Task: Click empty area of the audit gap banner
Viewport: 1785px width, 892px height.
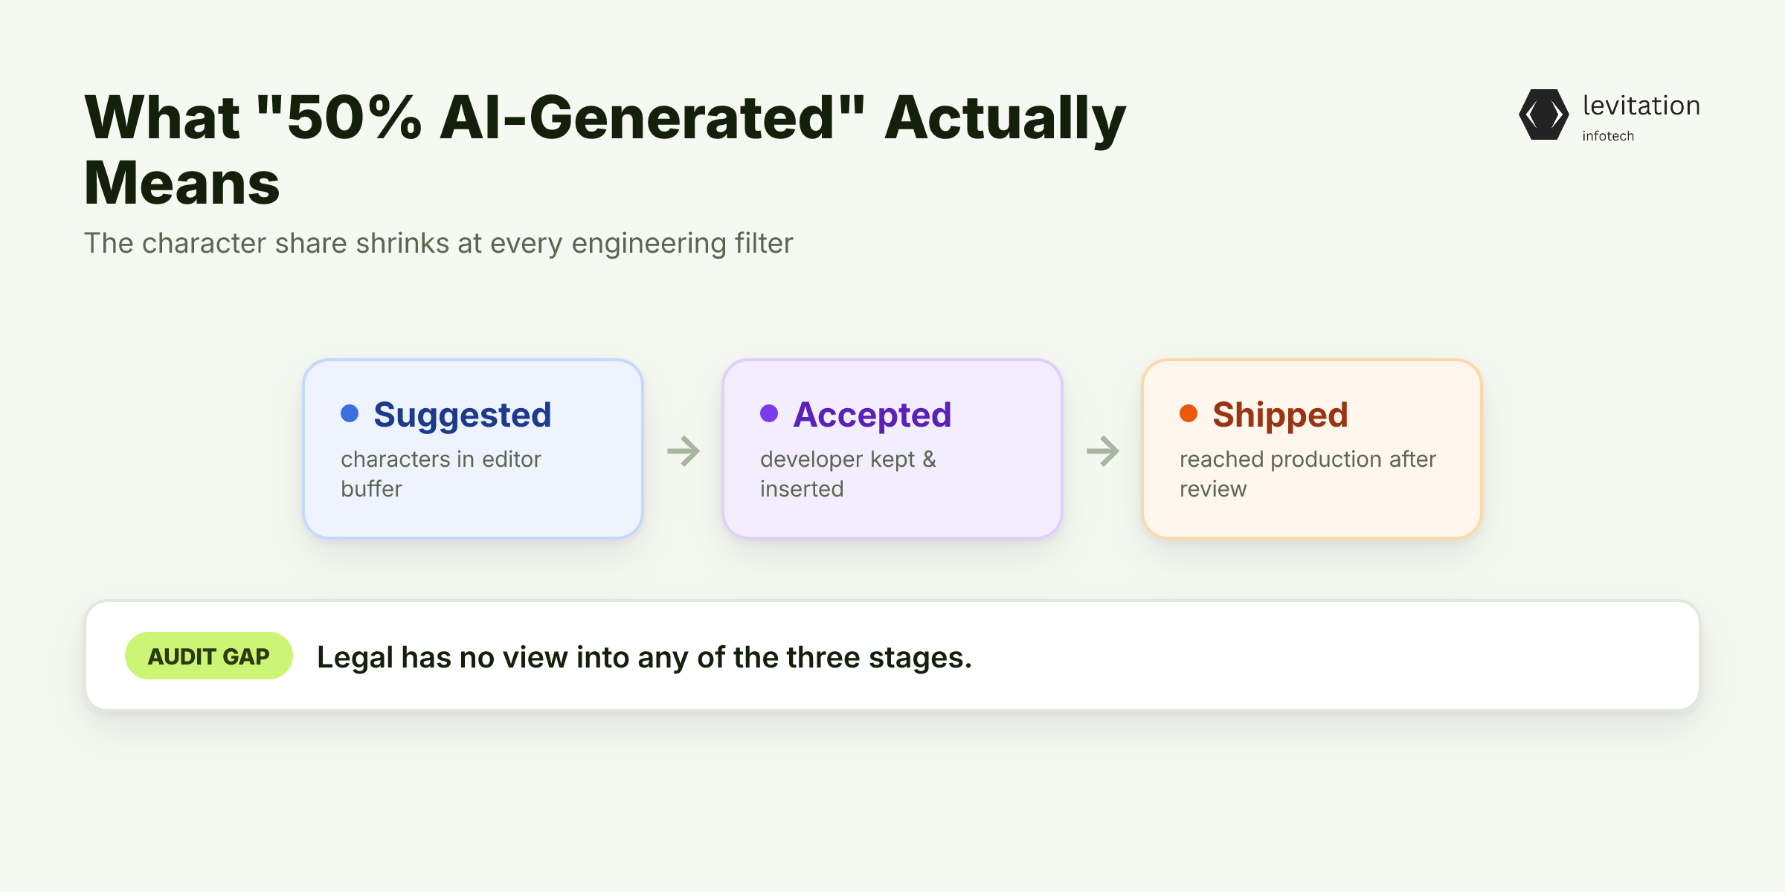Action: pyautogui.click(x=1339, y=656)
